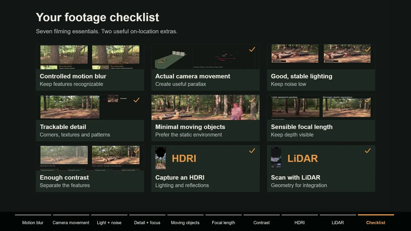Screen dimensions: 411x231
Task: Select the HDRI tab in bottom navigation
Action: 300,222
